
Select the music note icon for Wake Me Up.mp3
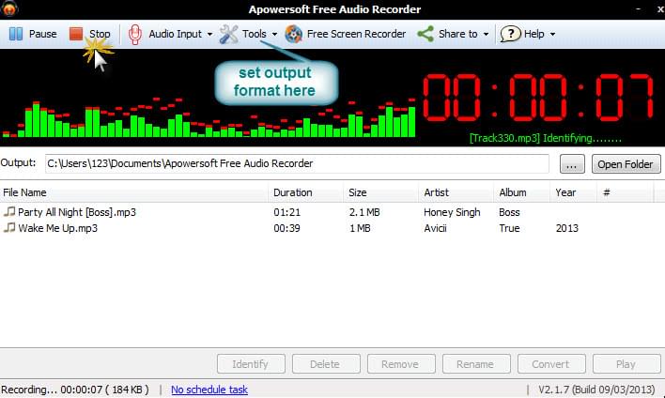tap(9, 228)
